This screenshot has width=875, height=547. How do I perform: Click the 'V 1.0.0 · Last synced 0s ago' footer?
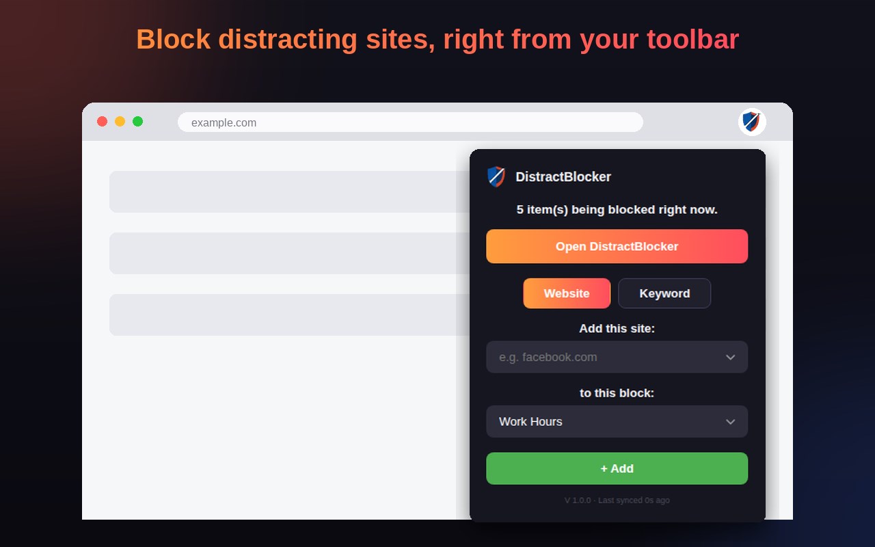pyautogui.click(x=617, y=501)
